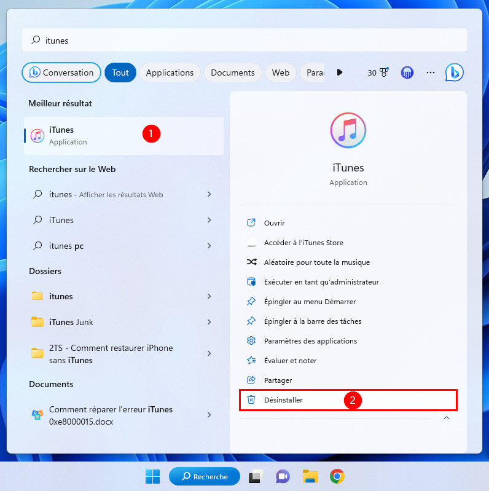
Task: Expand the 'iTunes' web suggestion arrow
Action: pos(209,220)
